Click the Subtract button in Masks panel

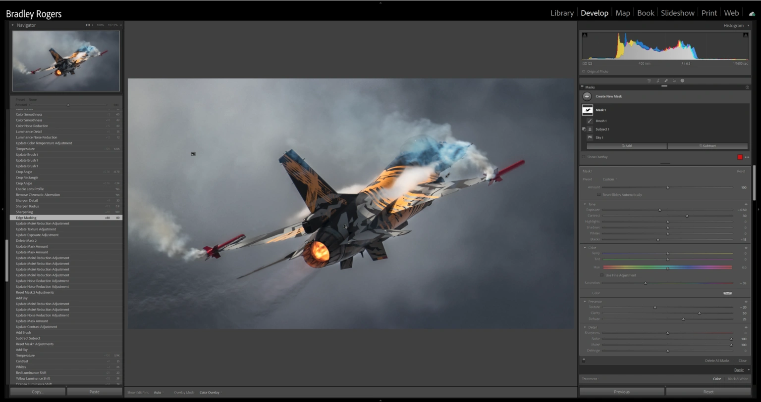point(707,146)
